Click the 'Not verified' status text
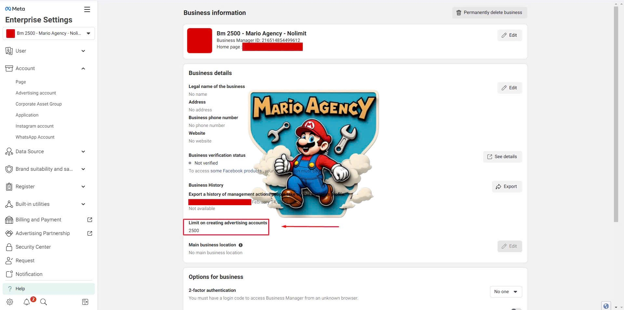The height and width of the screenshot is (310, 624). 206,163
